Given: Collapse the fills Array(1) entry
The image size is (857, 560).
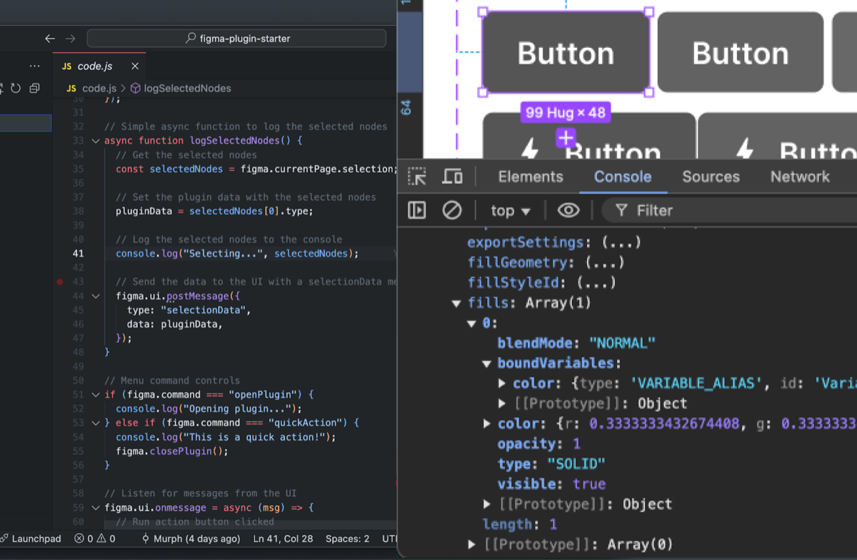Looking at the screenshot, I should pos(456,303).
